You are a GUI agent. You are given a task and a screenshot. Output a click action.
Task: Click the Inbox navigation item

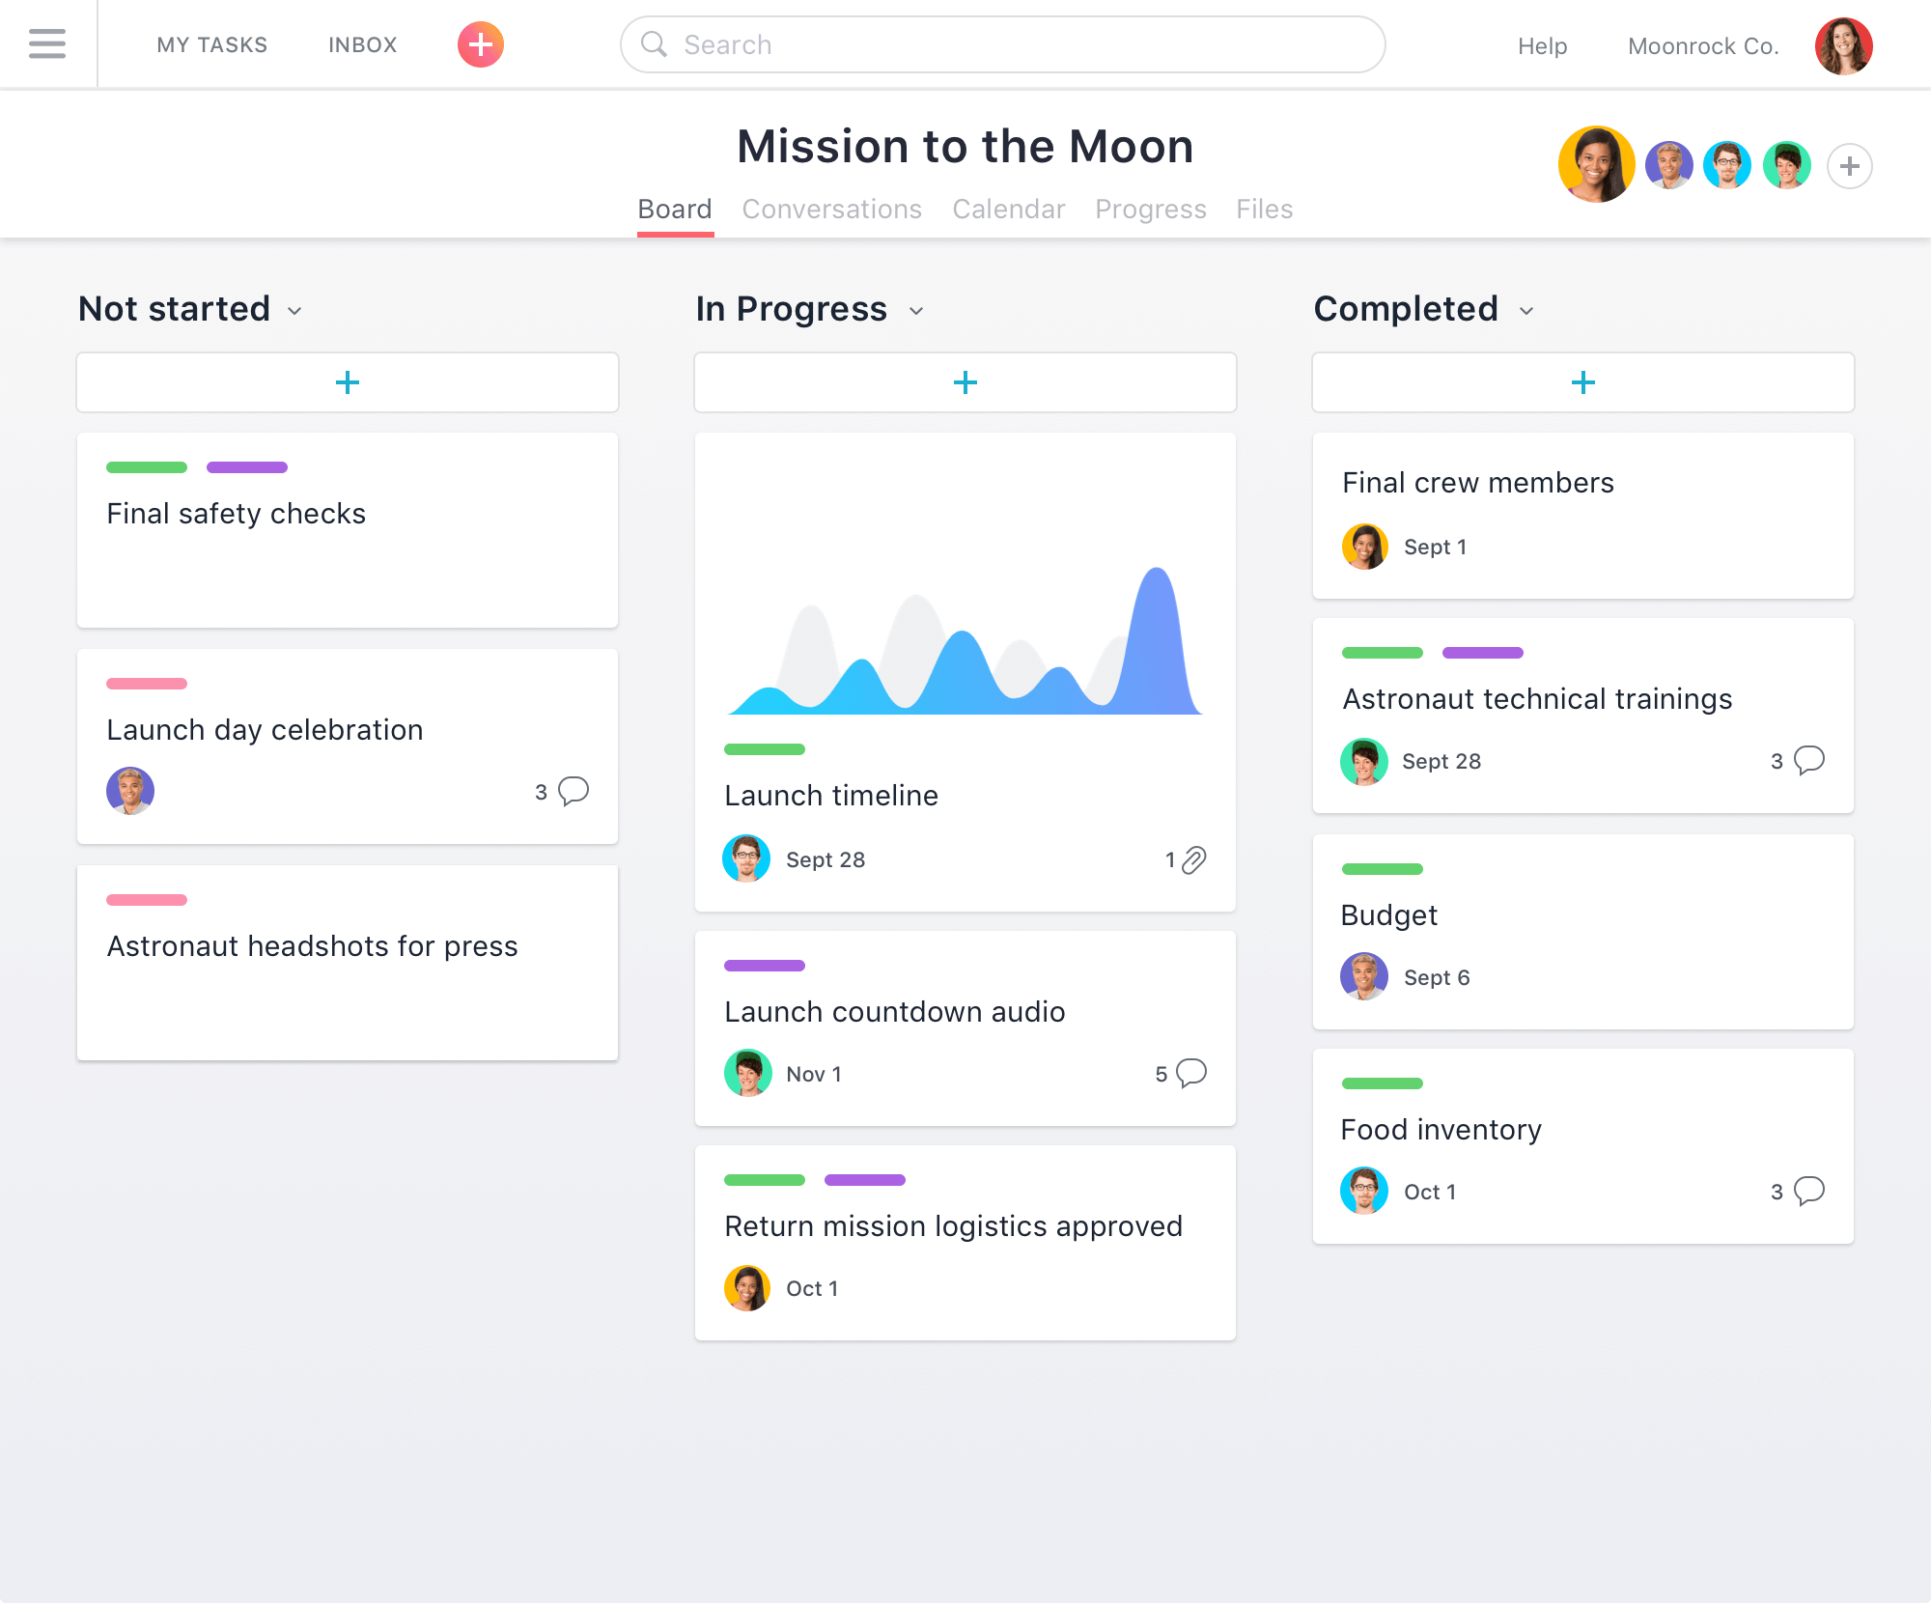pos(359,43)
